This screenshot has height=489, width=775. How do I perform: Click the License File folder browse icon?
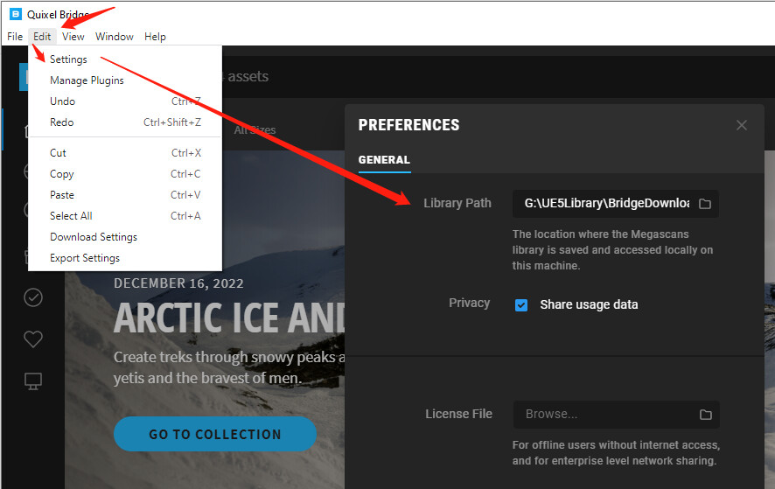point(705,415)
